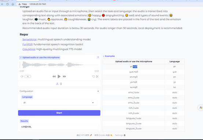Rewind the audio with the back-skip icon
The image size is (203, 140).
click(x=54, y=76)
